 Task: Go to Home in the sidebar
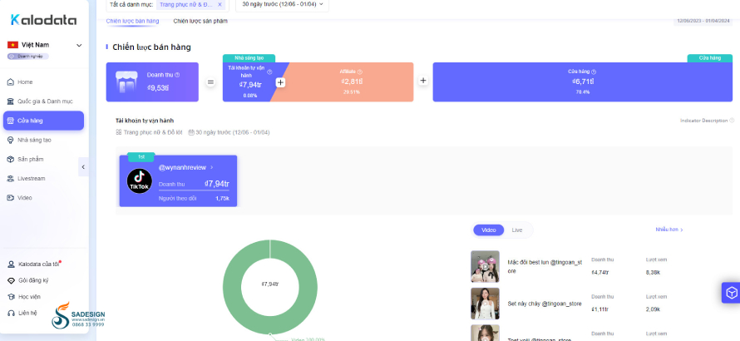[25, 82]
